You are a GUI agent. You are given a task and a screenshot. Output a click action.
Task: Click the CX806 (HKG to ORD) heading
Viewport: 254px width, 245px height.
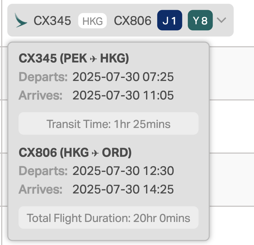[75, 153]
